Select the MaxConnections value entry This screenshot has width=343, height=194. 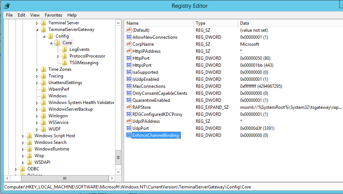coord(149,86)
